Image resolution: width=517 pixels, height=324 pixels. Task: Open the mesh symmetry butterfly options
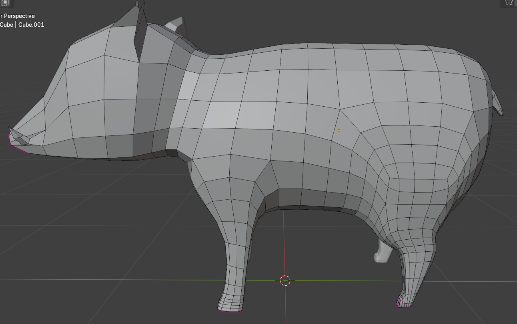[509, 3]
